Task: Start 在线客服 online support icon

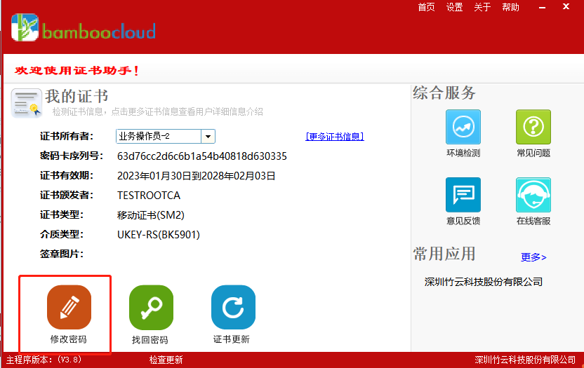Action: pos(533,195)
